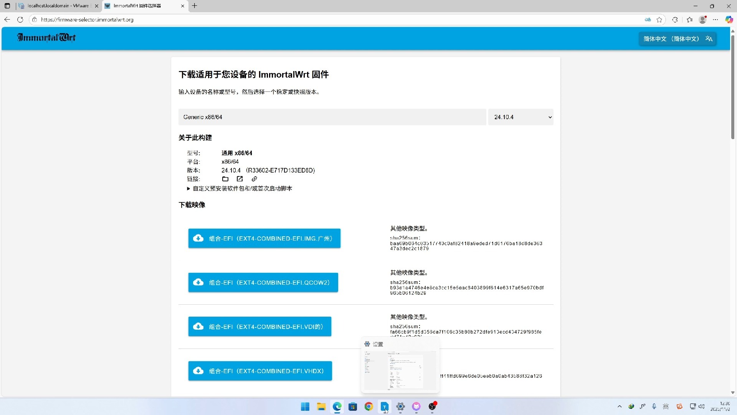The image size is (737, 415).
Task: Switch to the localhost.localdomain VMware tab
Action: (x=58, y=6)
